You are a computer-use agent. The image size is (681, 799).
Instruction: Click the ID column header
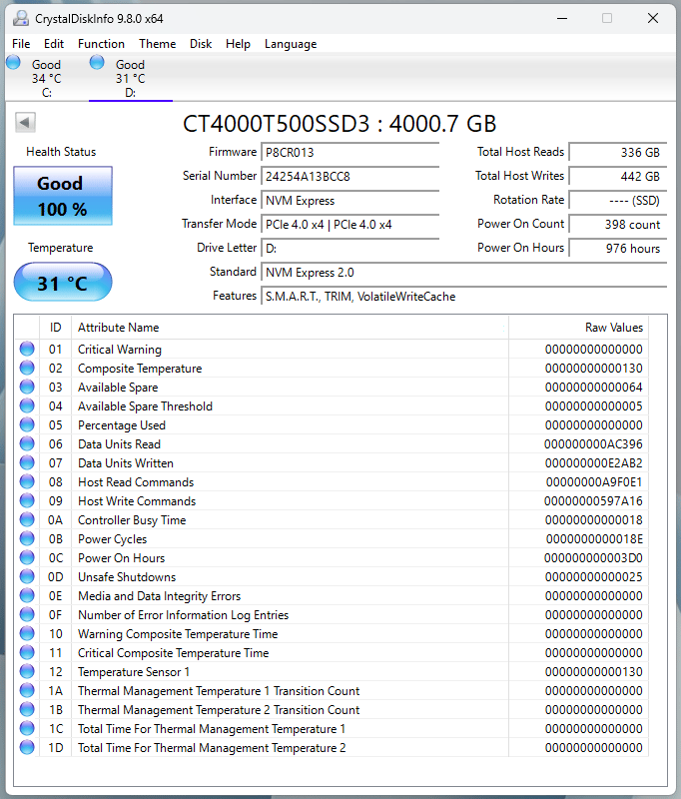pyautogui.click(x=55, y=328)
